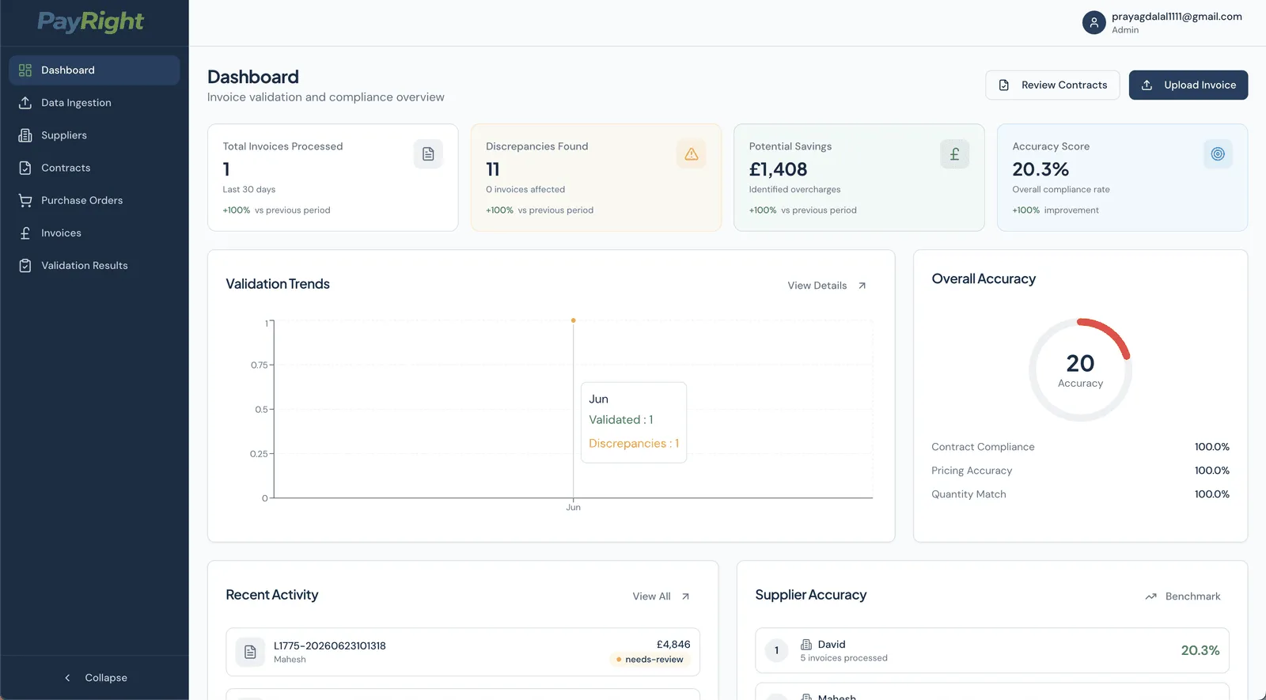Click the accuracy gauge showing 20
This screenshot has width=1266, height=700.
1080,370
